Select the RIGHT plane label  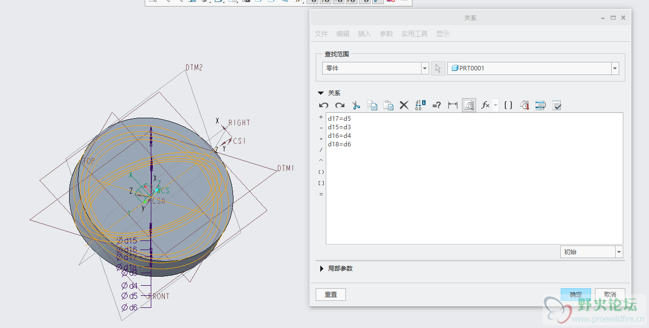[x=239, y=123]
